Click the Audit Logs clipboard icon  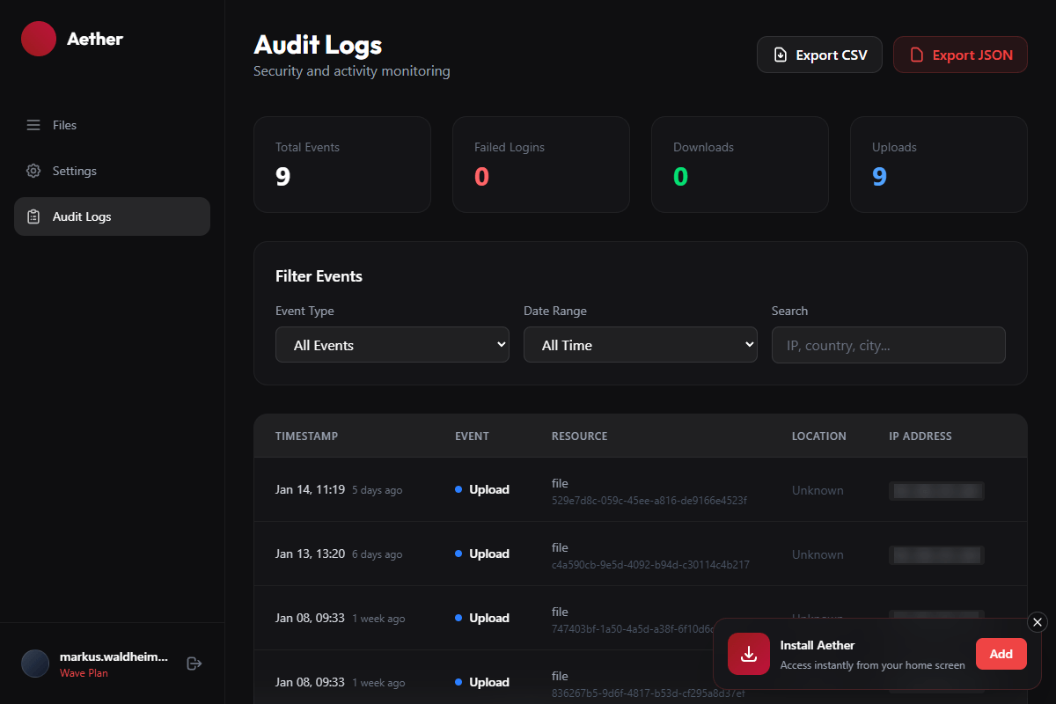pos(33,216)
